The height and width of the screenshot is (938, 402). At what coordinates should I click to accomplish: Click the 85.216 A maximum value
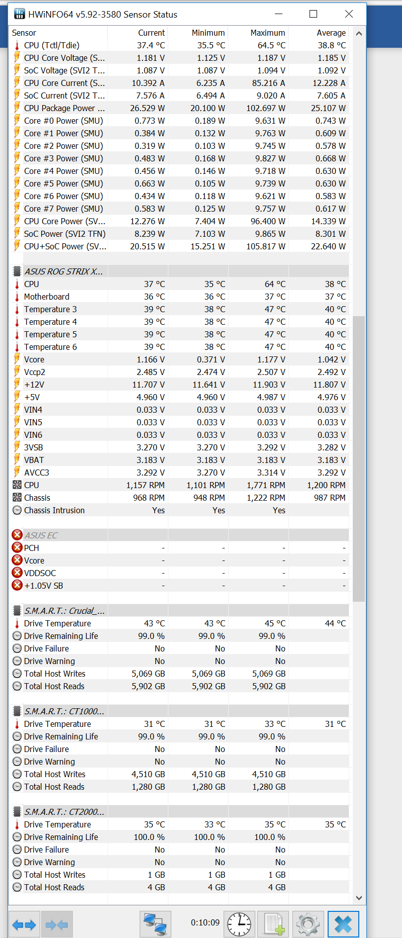[x=268, y=83]
